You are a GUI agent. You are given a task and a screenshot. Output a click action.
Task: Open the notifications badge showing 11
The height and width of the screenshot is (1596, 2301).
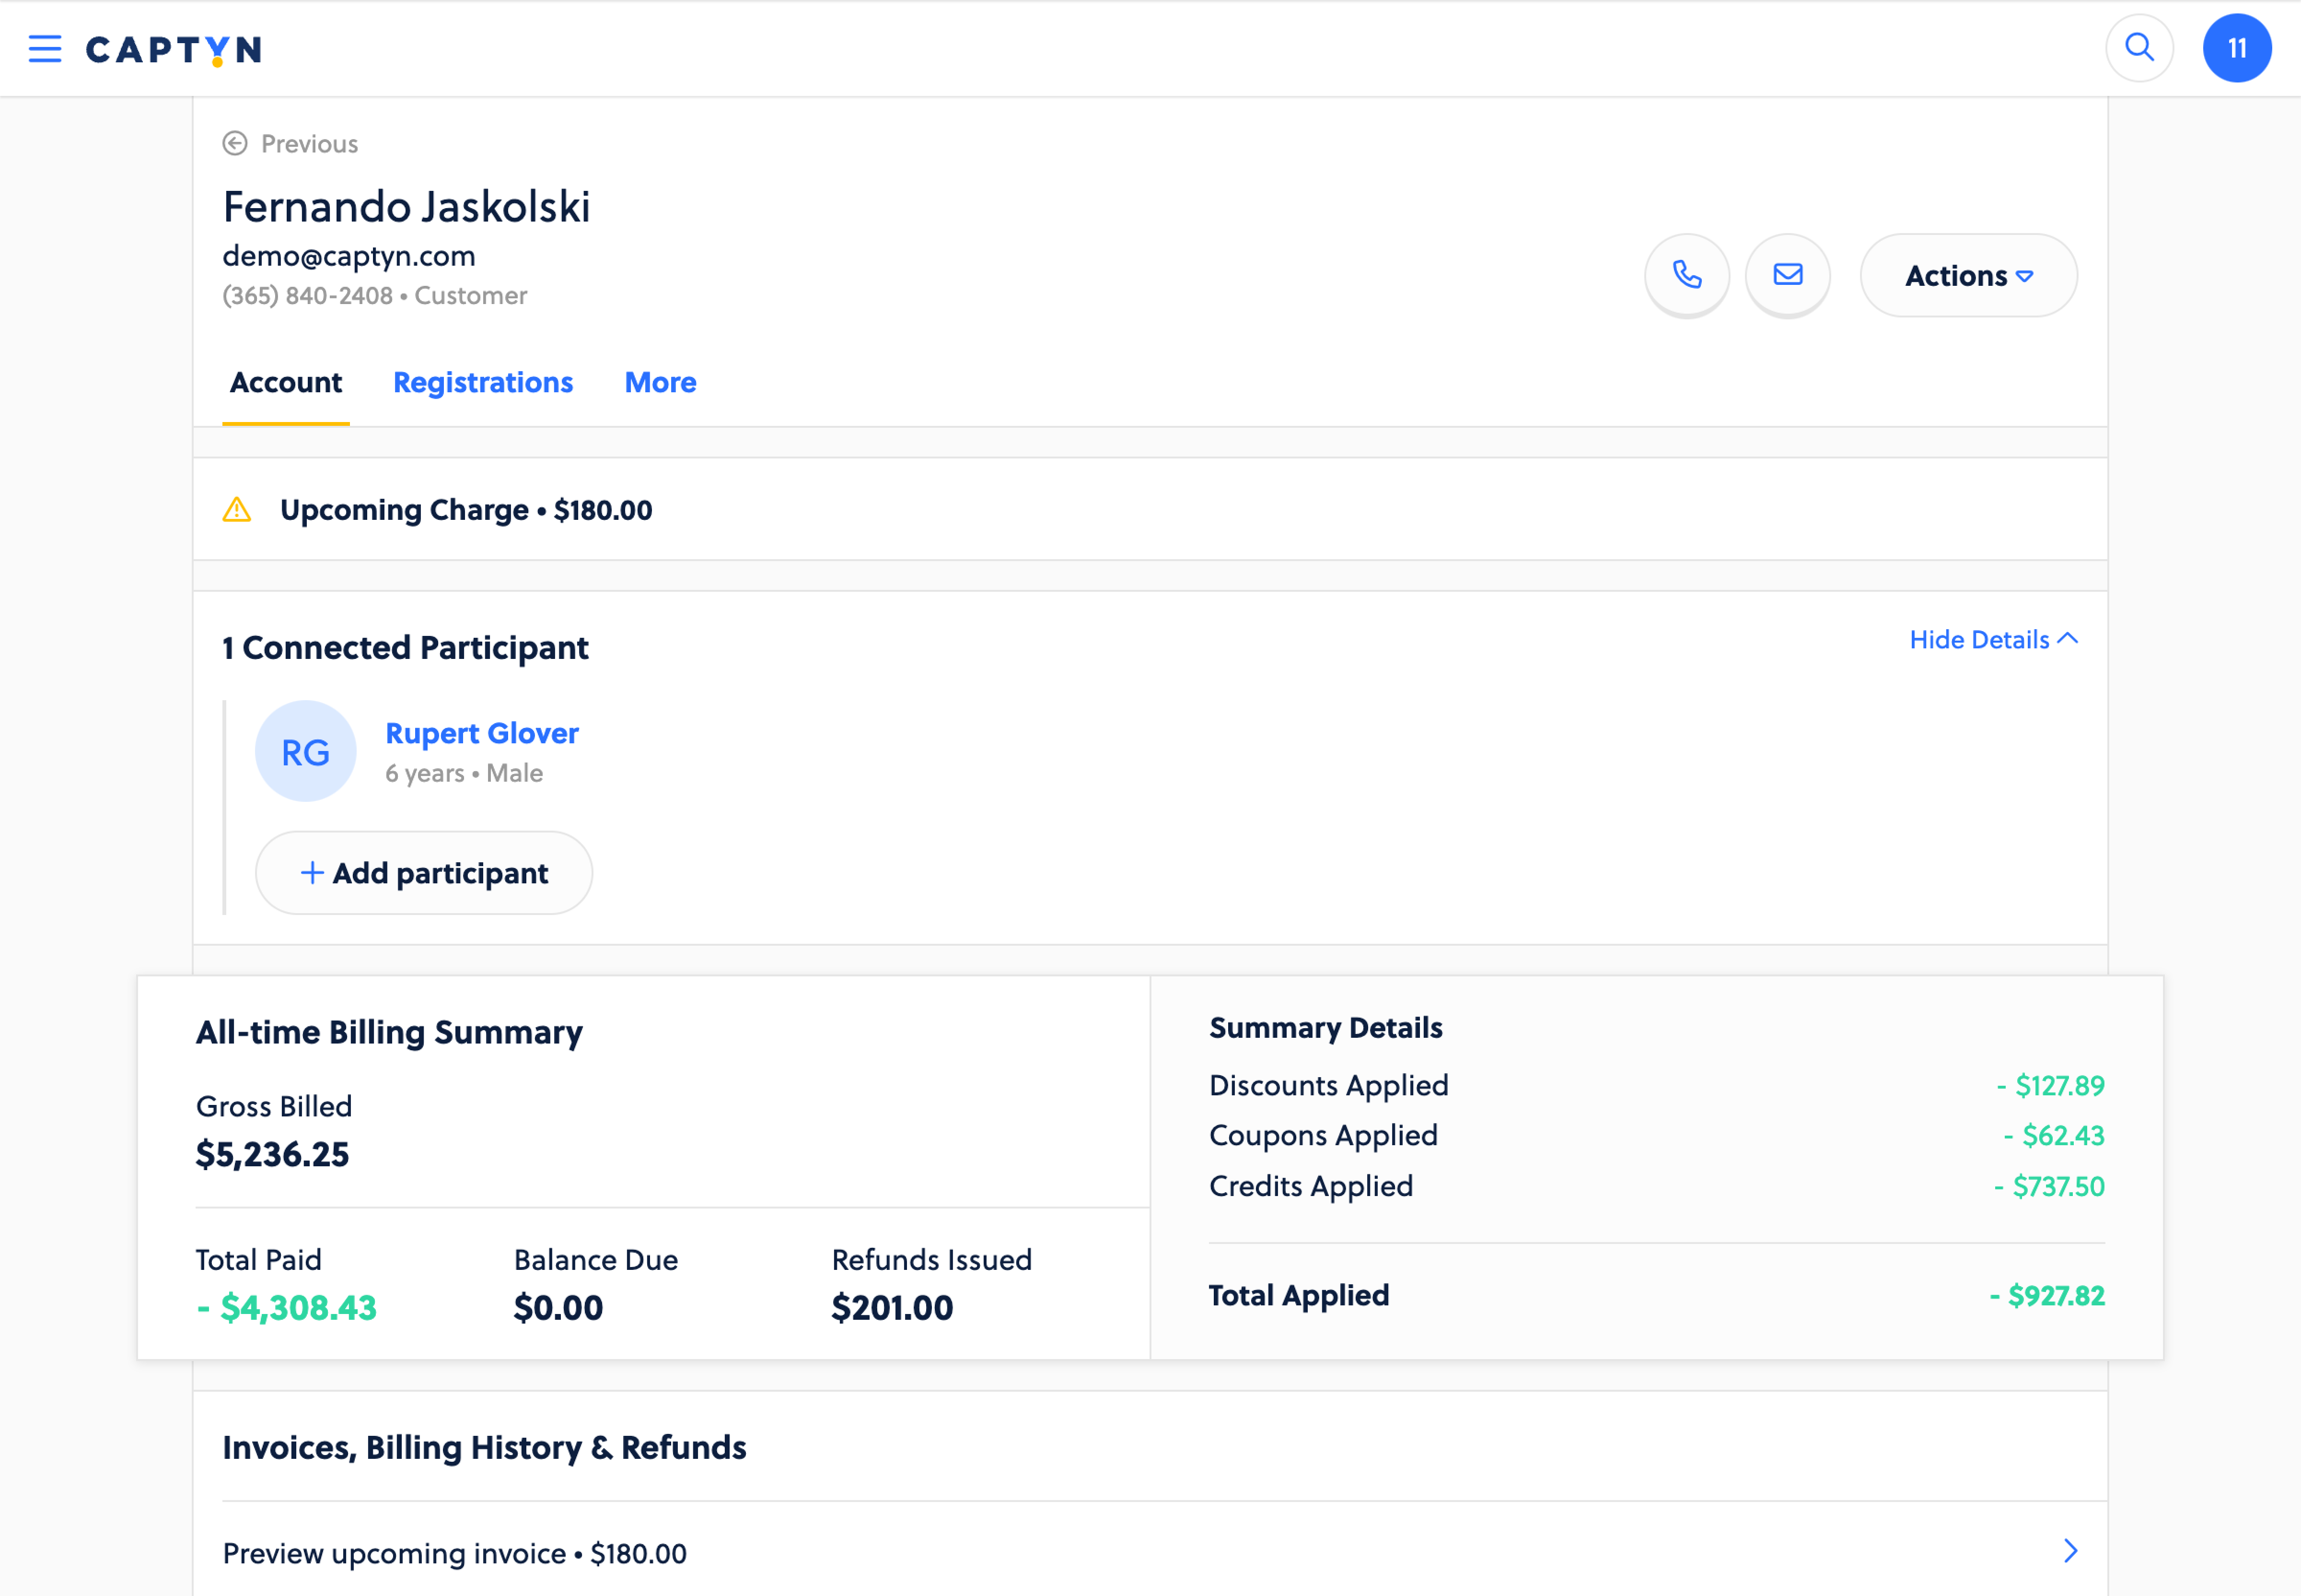2237,47
